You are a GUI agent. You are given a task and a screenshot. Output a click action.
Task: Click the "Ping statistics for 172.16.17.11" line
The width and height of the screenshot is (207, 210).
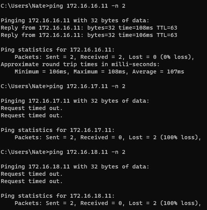point(58,130)
